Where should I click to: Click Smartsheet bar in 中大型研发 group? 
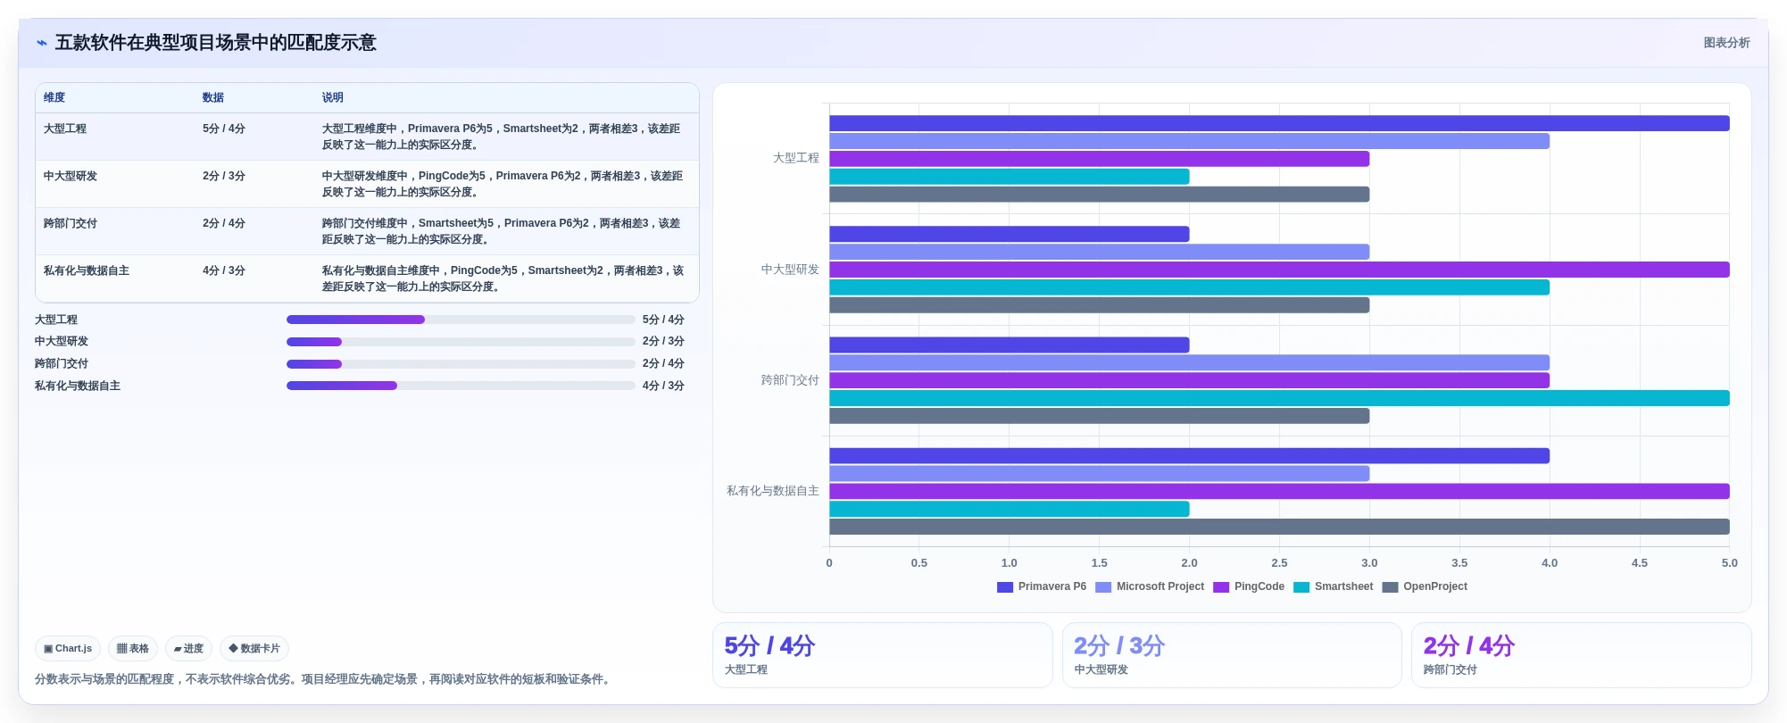1189,287
